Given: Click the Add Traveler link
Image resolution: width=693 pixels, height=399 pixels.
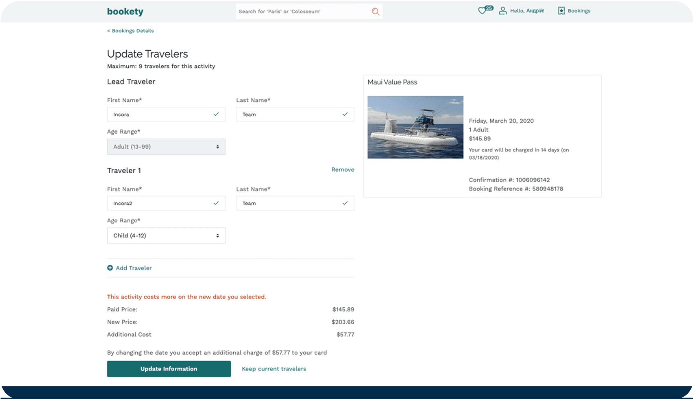Looking at the screenshot, I should 134,268.
